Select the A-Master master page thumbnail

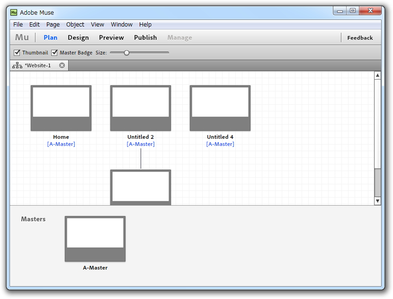pyautogui.click(x=95, y=239)
